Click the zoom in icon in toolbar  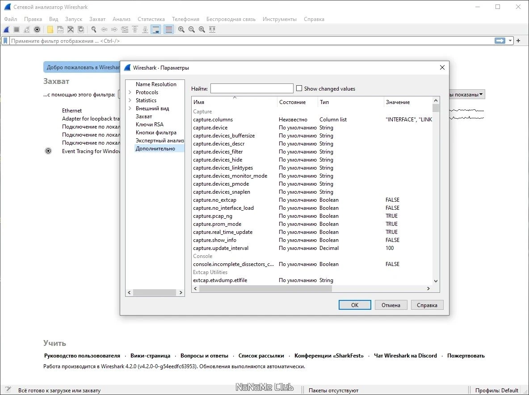pos(181,29)
